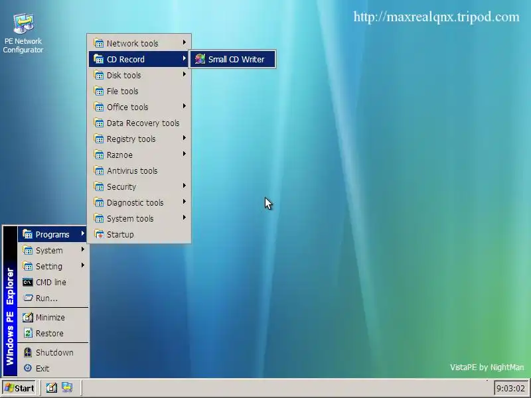
Task: Click the Startup folder icon
Action: tap(98, 234)
